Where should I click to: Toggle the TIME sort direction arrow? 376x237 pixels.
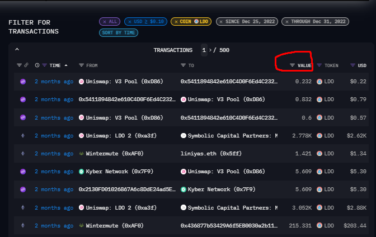pos(66,65)
